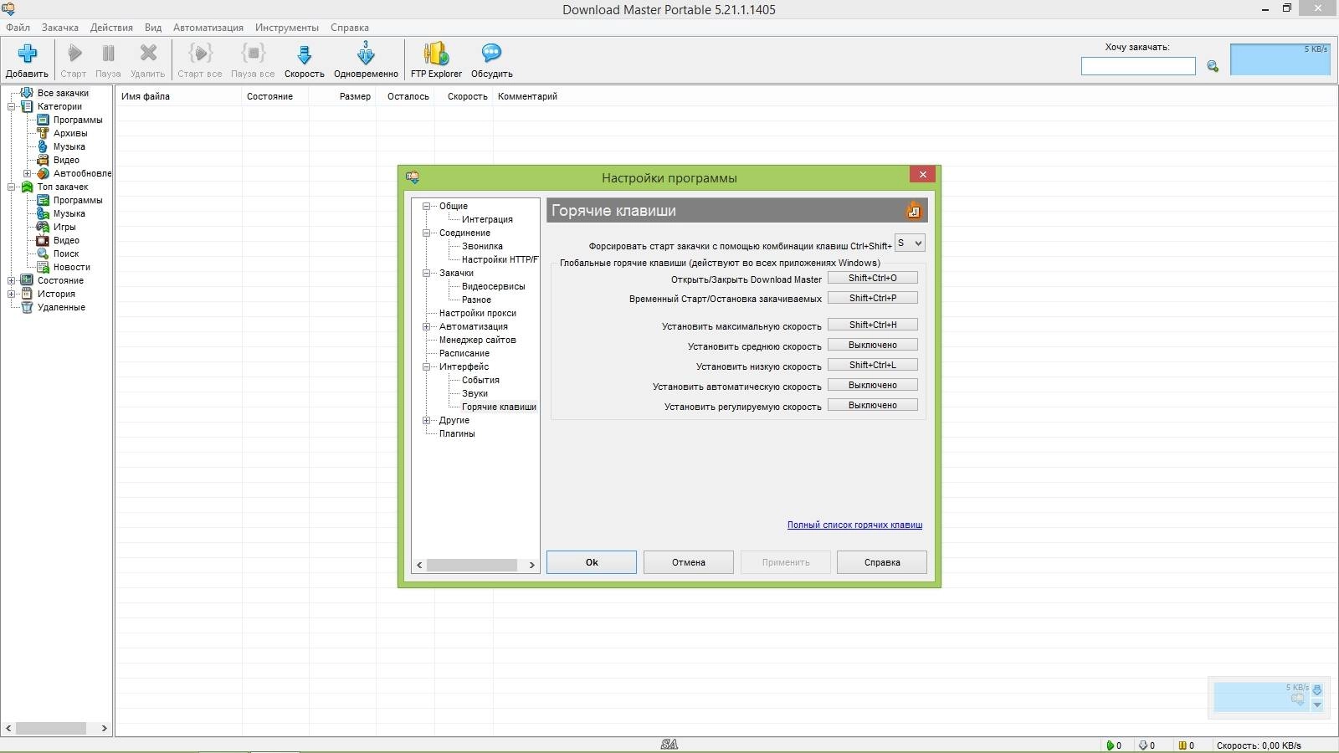Change the Shift+Ctrl+P hotkey button
This screenshot has width=1339, height=753.
click(x=873, y=298)
